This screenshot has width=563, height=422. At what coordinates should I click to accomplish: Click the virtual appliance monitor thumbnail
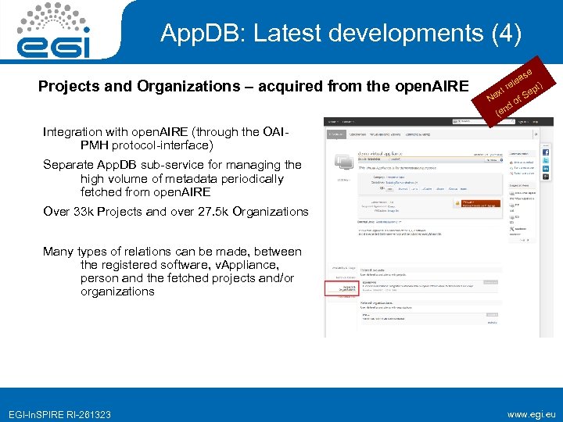[343, 162]
